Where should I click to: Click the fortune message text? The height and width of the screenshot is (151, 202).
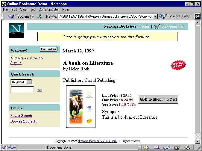[x=106, y=37]
